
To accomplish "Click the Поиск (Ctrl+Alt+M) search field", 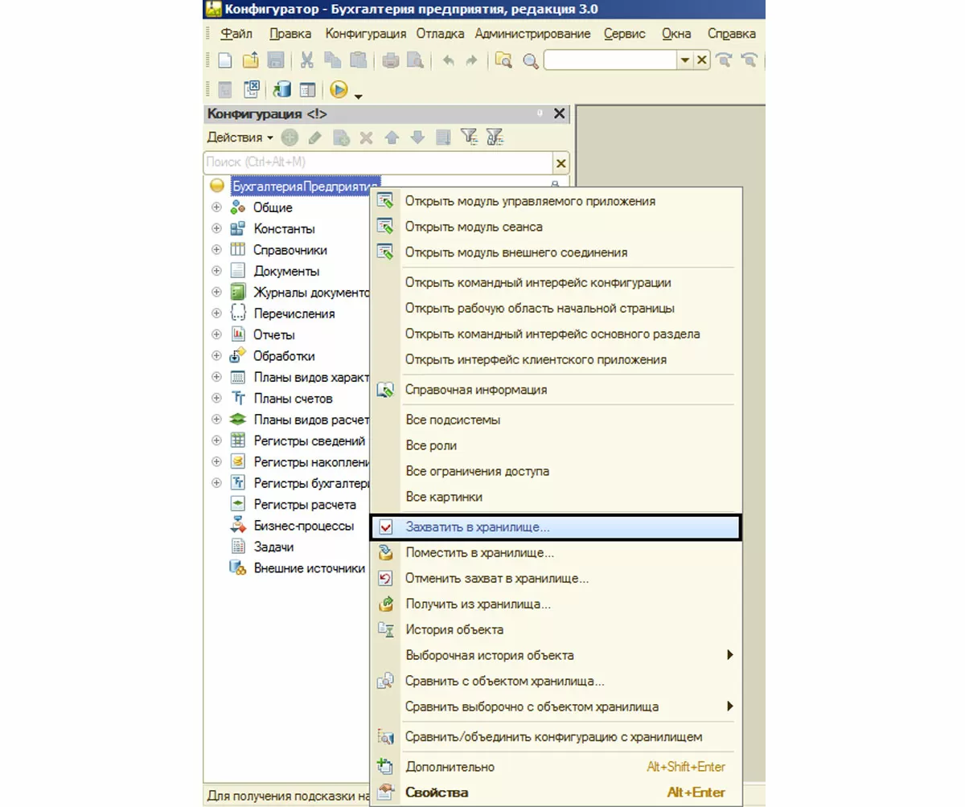I will pos(378,162).
